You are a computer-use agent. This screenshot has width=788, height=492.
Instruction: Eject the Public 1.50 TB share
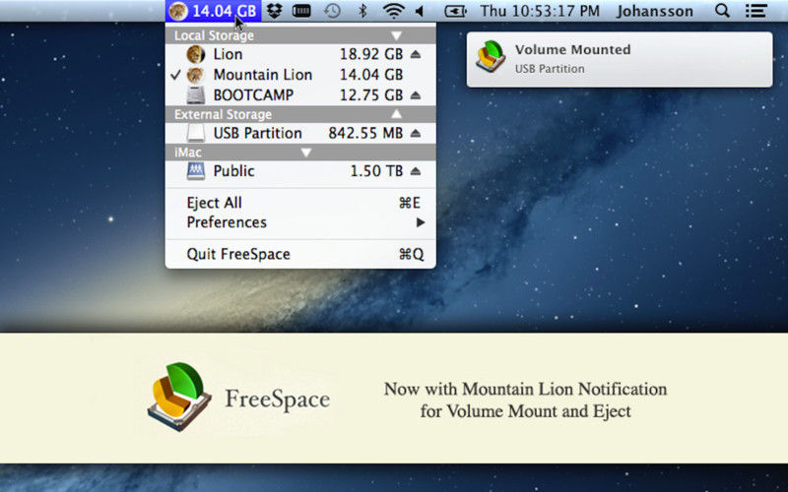pos(415,171)
